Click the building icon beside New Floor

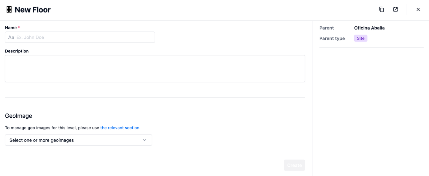pyautogui.click(x=9, y=10)
